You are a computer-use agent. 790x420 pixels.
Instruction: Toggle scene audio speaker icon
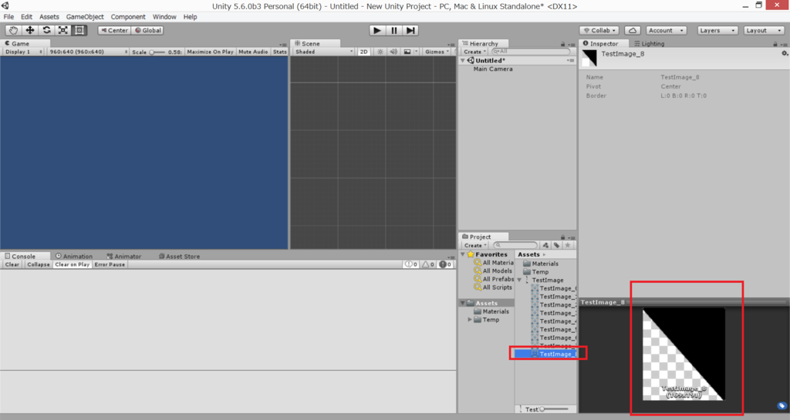pos(393,52)
